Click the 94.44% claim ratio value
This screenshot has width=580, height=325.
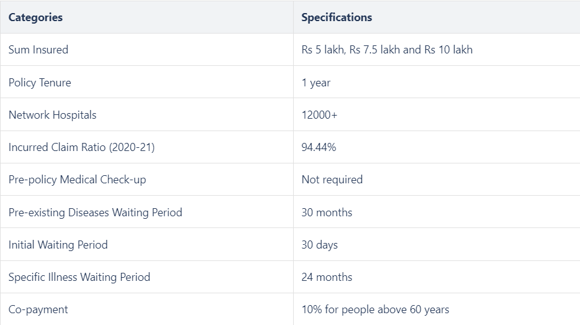tap(319, 147)
